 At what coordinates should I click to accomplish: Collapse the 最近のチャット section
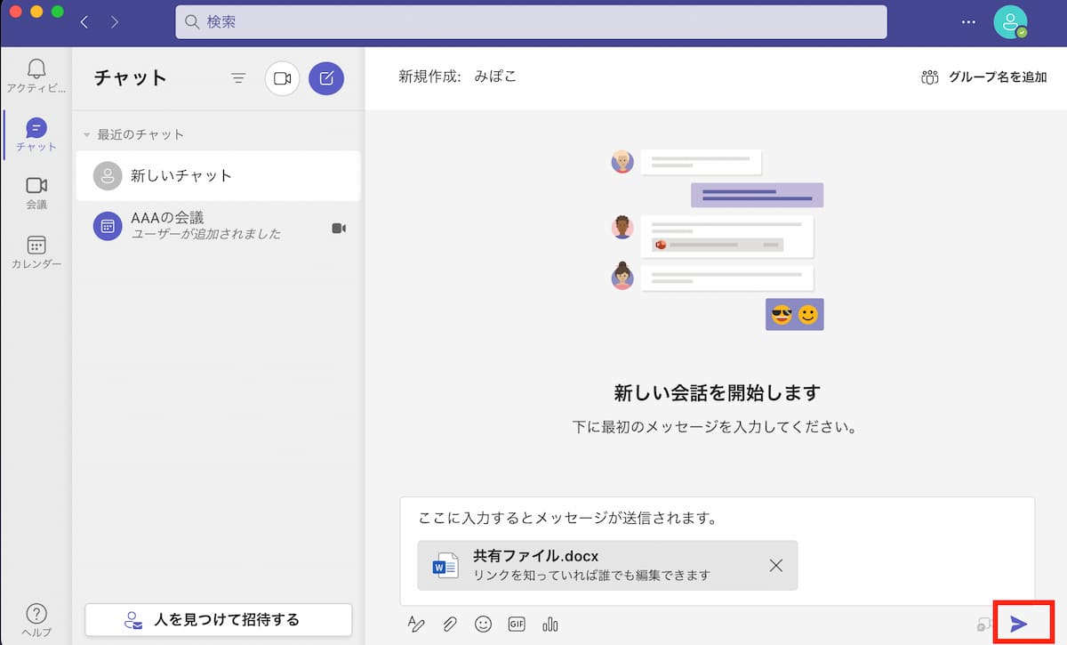pos(86,133)
